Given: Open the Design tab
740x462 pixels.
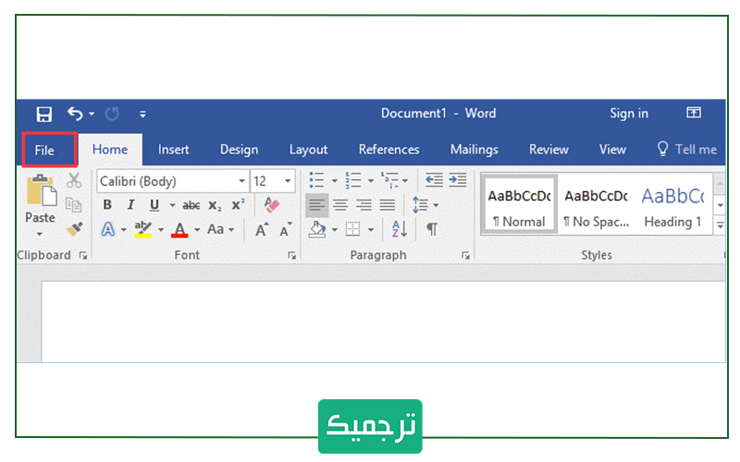Looking at the screenshot, I should (239, 150).
